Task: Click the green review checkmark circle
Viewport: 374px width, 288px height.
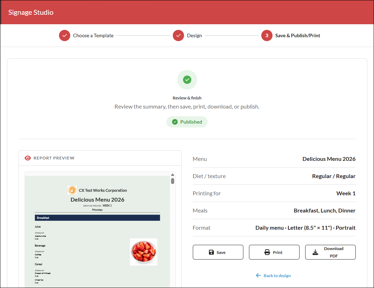Action: click(x=187, y=80)
